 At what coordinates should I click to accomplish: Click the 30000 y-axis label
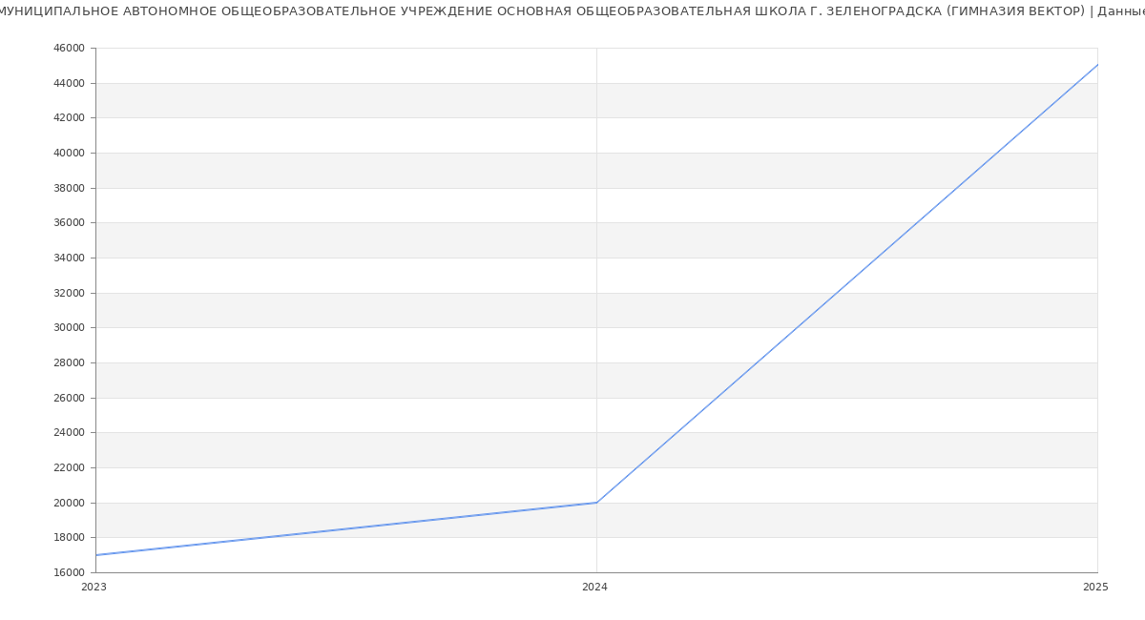click(69, 327)
